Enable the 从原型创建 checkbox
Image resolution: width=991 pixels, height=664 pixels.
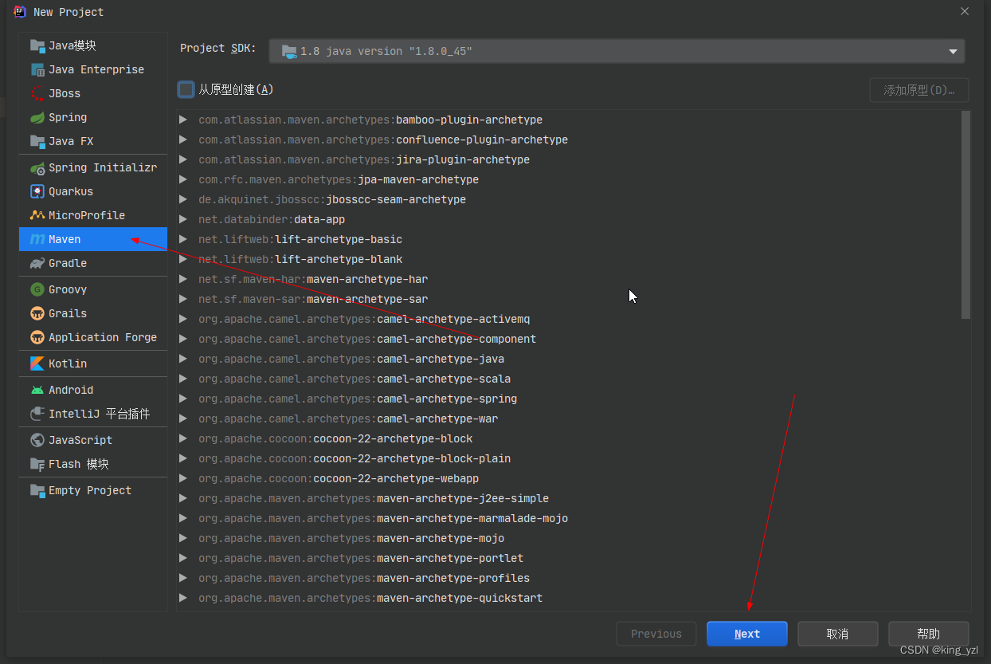coord(186,89)
